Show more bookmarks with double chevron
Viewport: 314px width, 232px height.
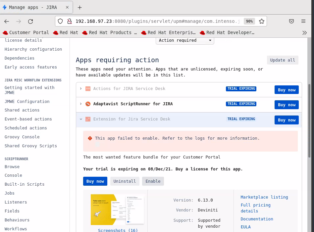point(304,33)
